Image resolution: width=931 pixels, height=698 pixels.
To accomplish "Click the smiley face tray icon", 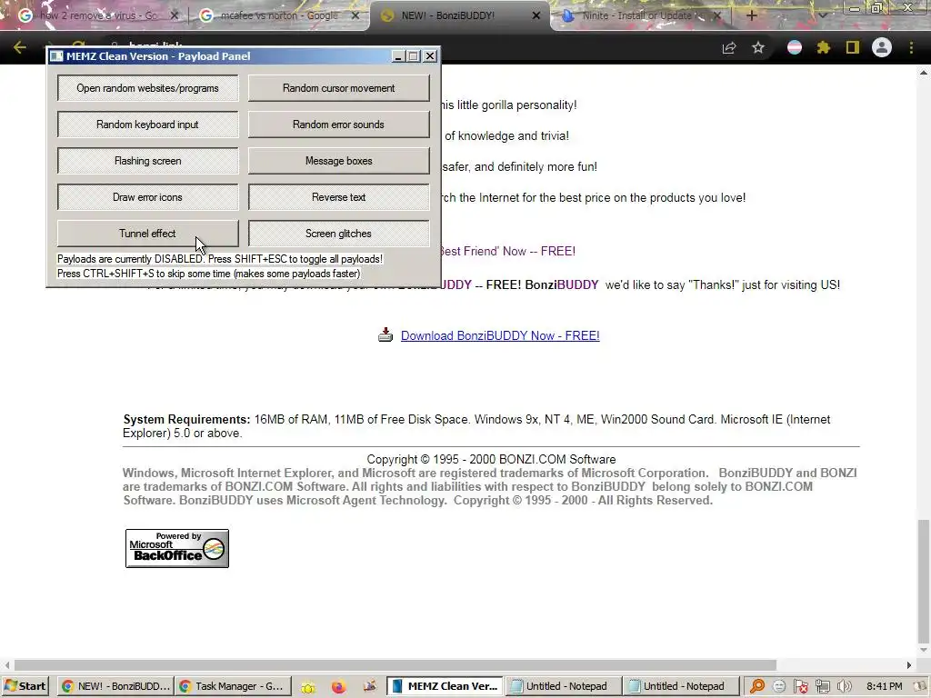I will 779,686.
